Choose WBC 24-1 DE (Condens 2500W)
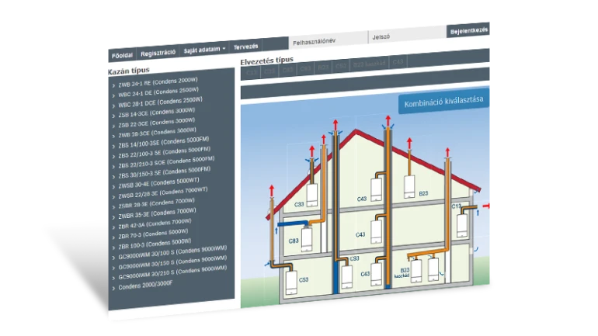 pyautogui.click(x=158, y=92)
